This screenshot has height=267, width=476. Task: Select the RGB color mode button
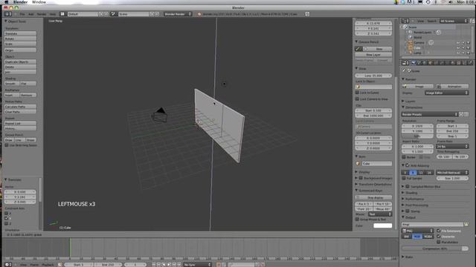click(417, 237)
